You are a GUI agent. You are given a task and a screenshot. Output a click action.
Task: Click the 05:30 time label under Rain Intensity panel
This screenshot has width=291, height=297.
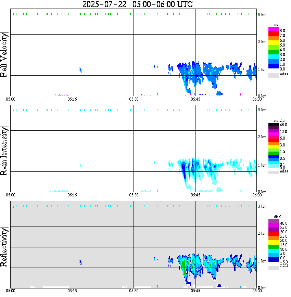(x=134, y=195)
